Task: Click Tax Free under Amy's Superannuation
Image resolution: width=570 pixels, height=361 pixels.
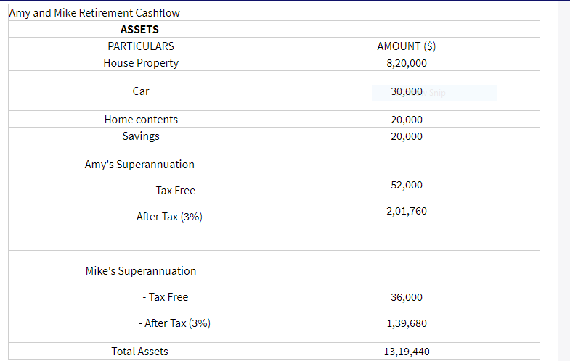Action: 172,191
